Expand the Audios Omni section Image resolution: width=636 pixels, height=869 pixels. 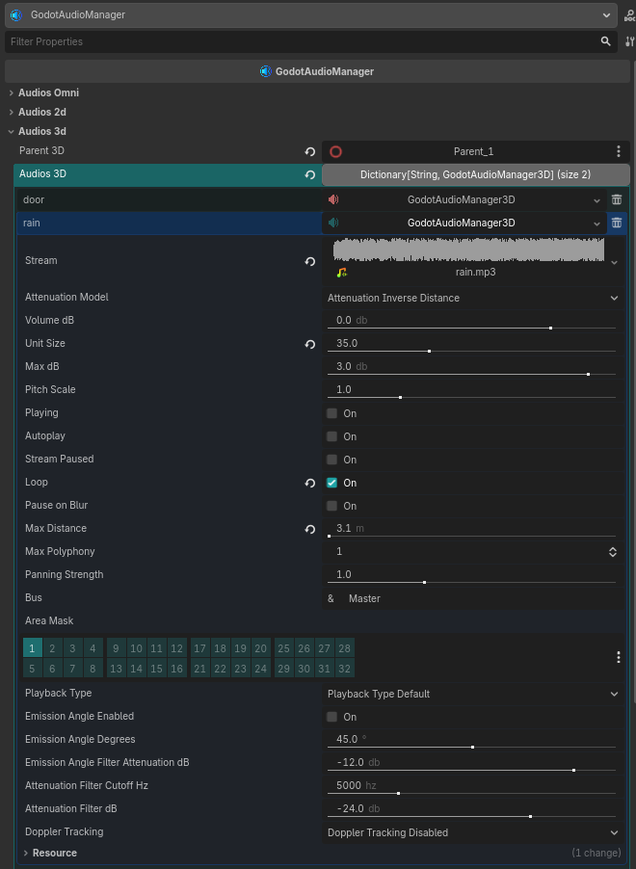point(12,92)
